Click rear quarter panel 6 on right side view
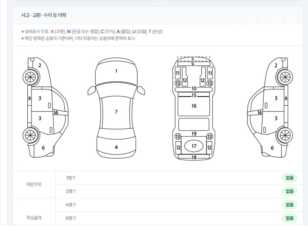Image resolution: width=308 pixels, height=229 pixels. click(272, 148)
